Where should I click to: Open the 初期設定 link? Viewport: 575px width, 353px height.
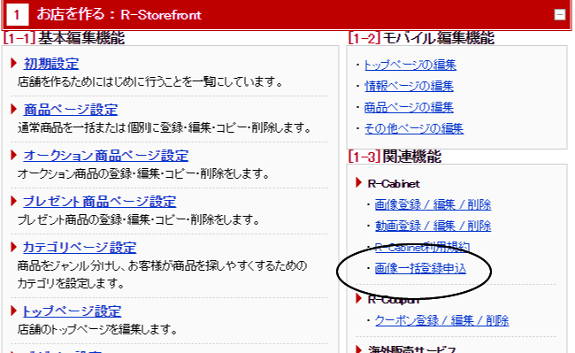click(51, 64)
